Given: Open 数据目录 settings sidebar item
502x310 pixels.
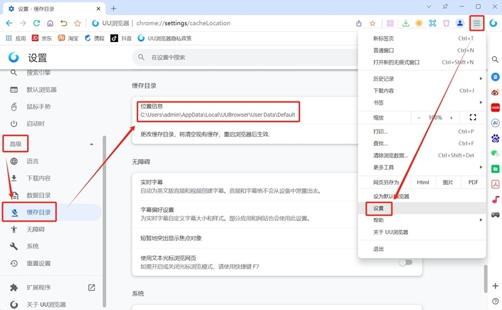Looking at the screenshot, I should (51, 195).
